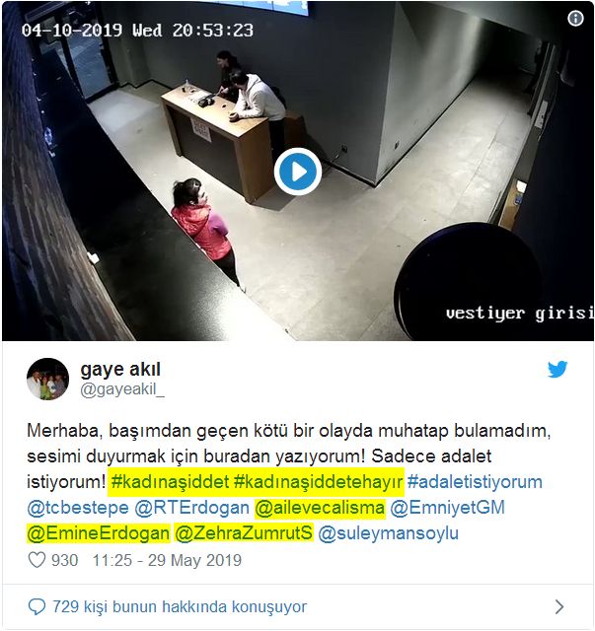
Task: Open the #adaletistiyorum hashtag
Action: click(x=475, y=482)
